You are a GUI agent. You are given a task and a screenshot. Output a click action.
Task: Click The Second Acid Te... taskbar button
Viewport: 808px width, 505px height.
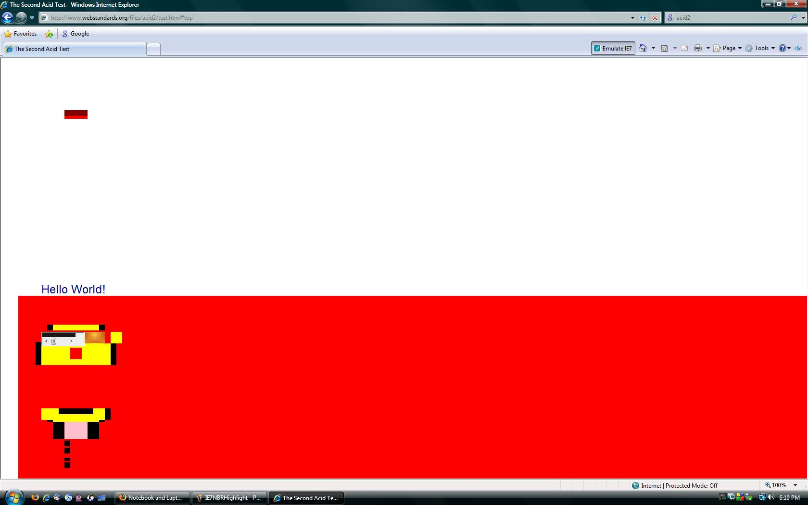[306, 498]
